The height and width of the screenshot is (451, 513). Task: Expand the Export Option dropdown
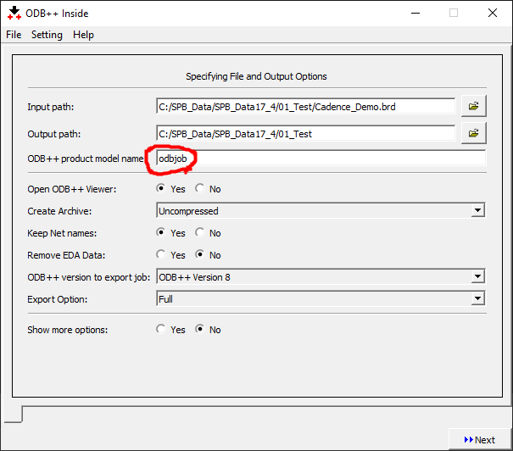point(477,298)
